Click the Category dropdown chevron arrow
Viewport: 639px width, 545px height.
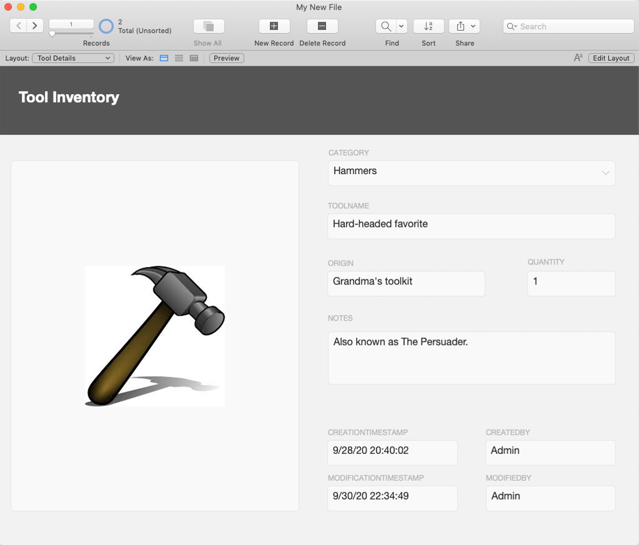pyautogui.click(x=605, y=173)
